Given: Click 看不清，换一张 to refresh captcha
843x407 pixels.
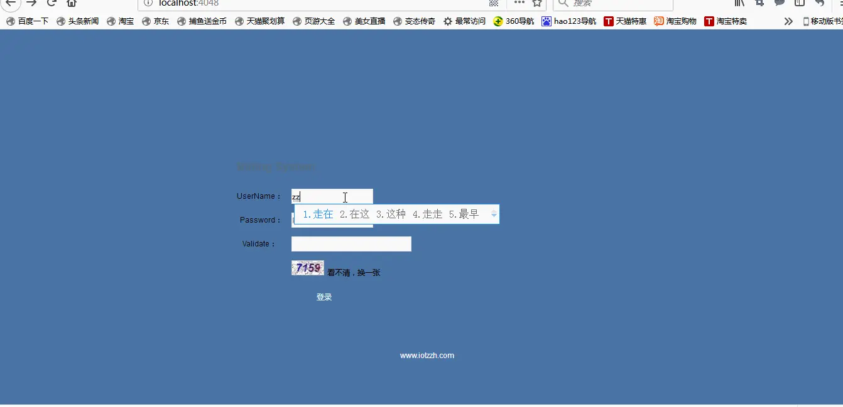Looking at the screenshot, I should [x=354, y=273].
